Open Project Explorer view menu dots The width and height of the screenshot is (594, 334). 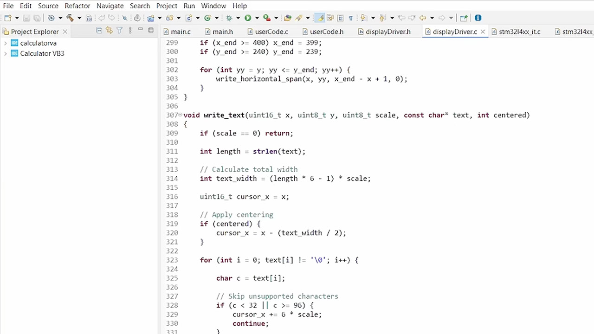[x=130, y=31]
